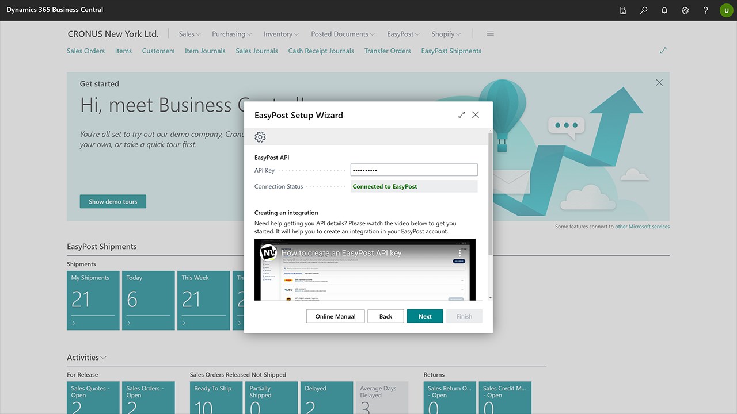Open the This Week shipments tile
737x414 pixels.
pyautogui.click(x=204, y=300)
